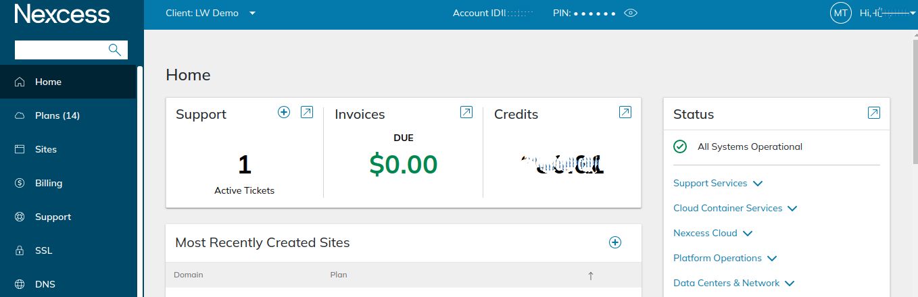
Task: Open Home in the sidebar
Action: (x=68, y=82)
